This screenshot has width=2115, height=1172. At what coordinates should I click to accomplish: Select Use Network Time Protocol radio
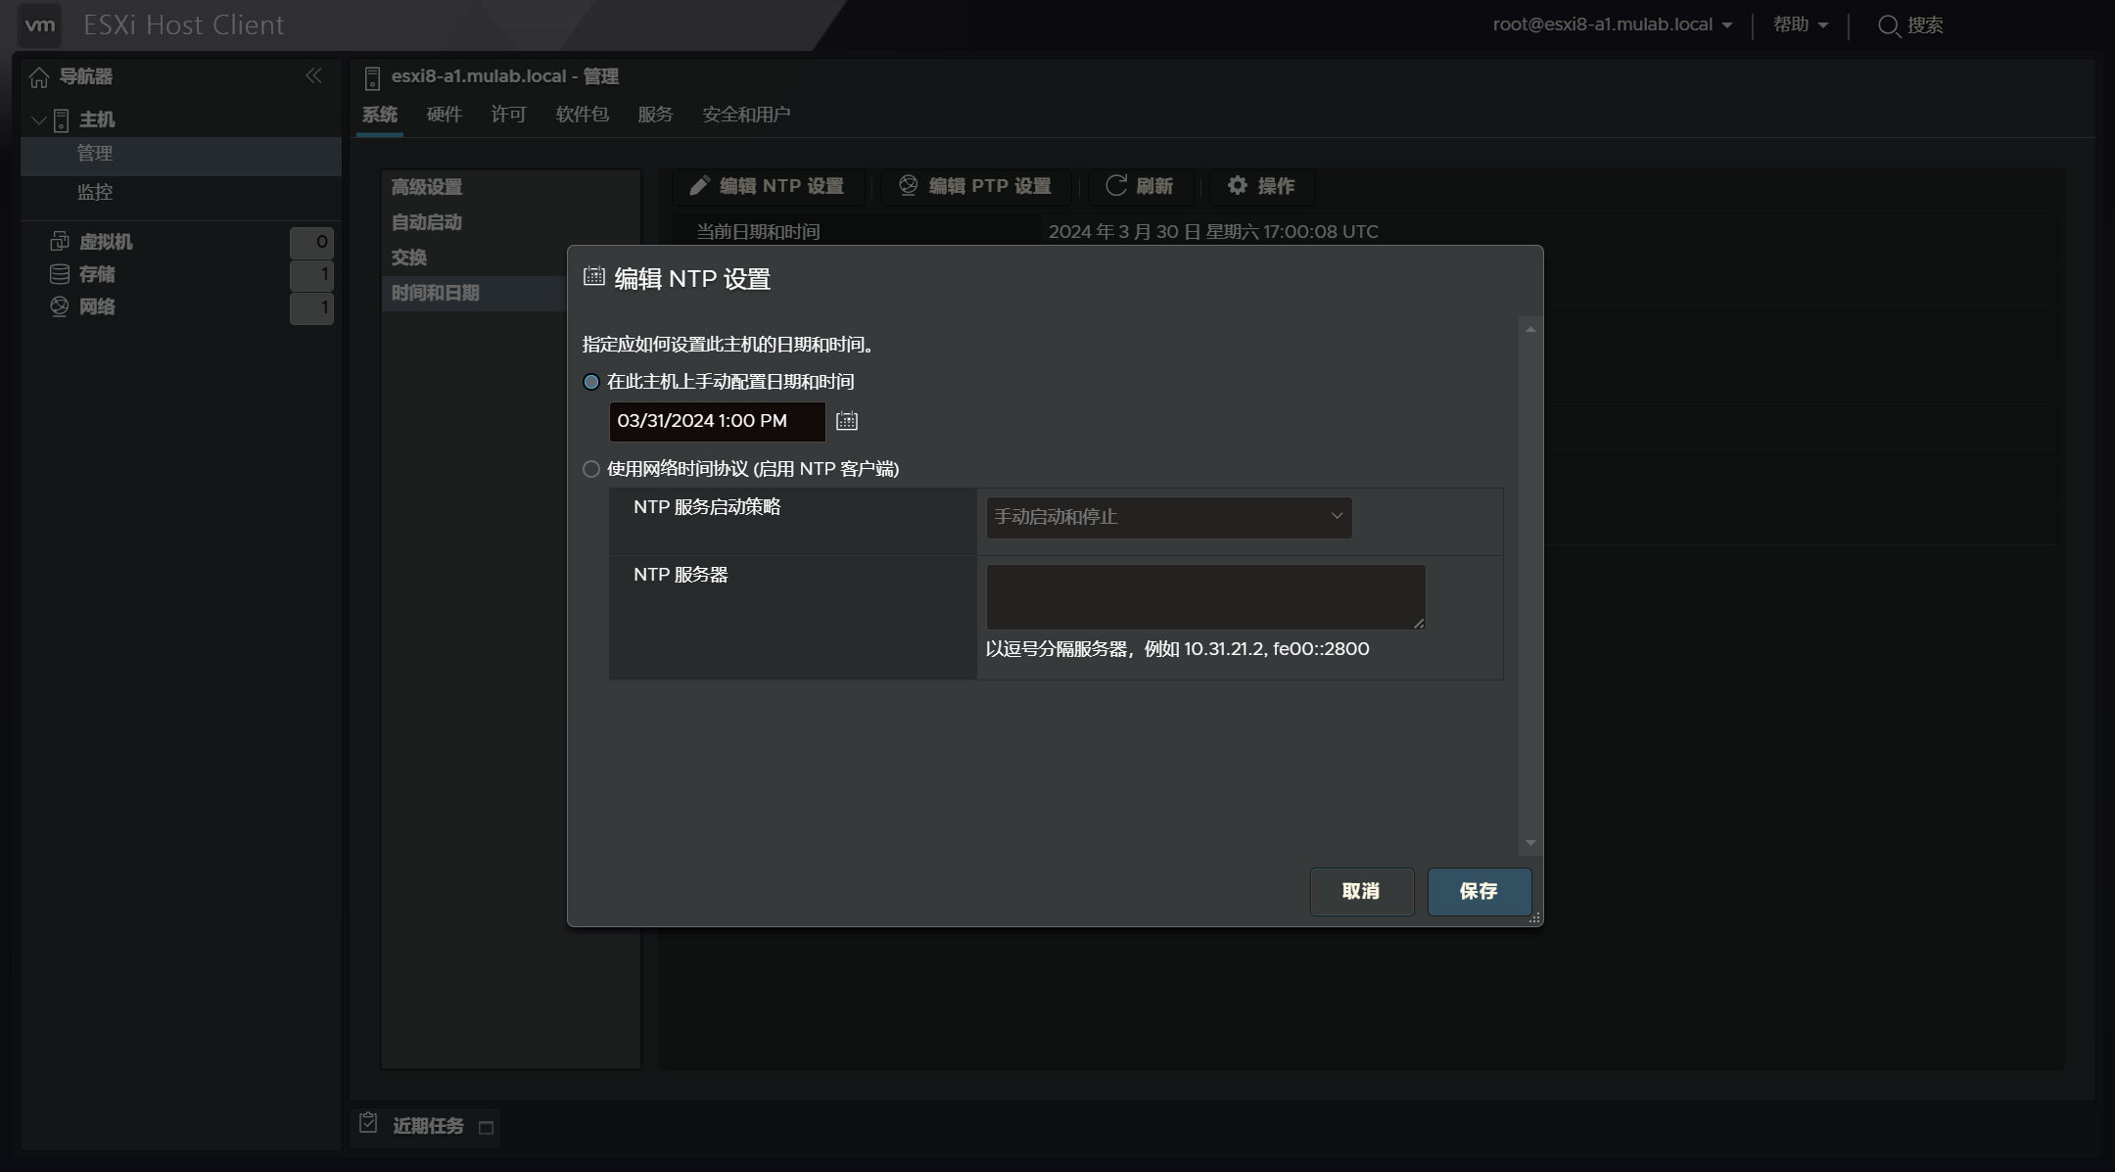click(591, 469)
